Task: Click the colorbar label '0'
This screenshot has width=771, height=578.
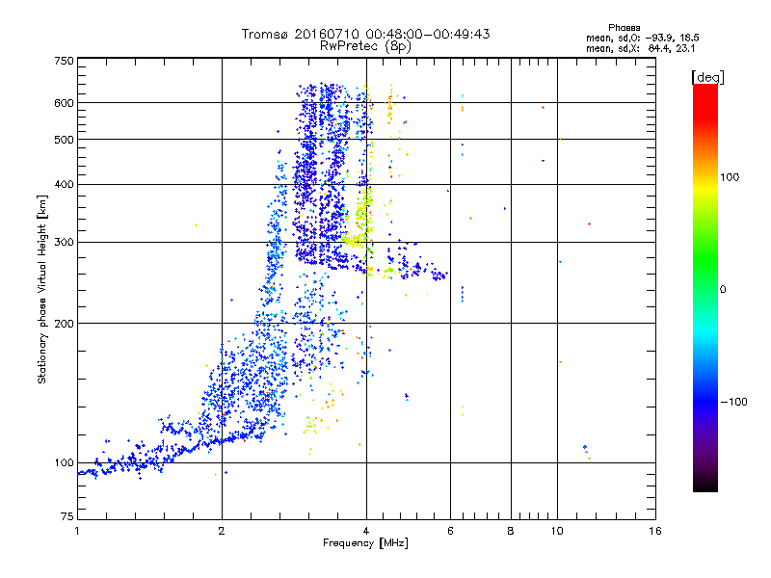Action: pos(723,290)
